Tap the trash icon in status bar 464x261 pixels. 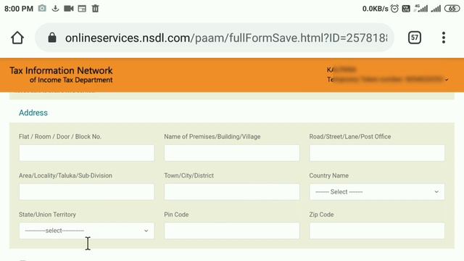pyautogui.click(x=95, y=8)
